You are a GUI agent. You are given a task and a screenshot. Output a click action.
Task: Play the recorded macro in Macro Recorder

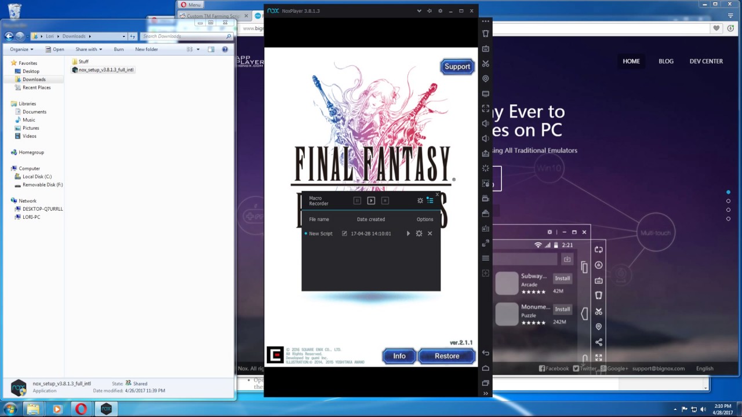371,200
